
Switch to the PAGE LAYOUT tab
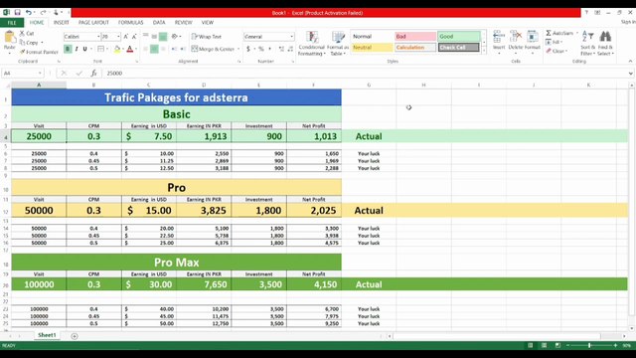pos(93,23)
